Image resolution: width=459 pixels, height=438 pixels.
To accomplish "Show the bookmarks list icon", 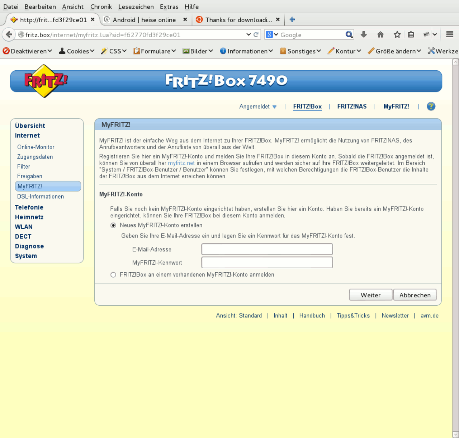I will coord(411,34).
